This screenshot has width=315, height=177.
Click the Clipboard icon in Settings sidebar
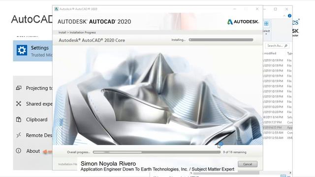click(x=19, y=119)
